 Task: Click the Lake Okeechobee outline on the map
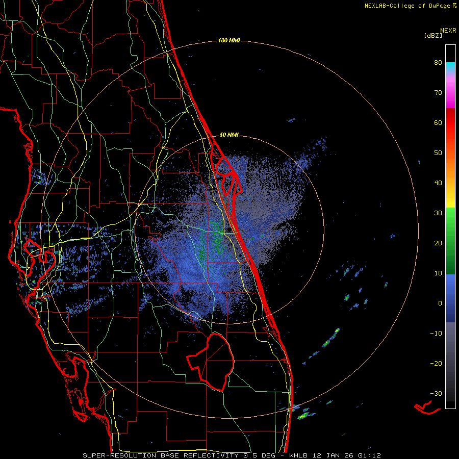pos(211,362)
